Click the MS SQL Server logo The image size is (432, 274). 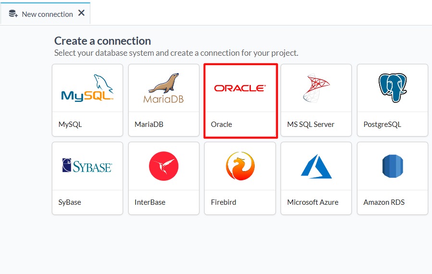click(x=316, y=87)
